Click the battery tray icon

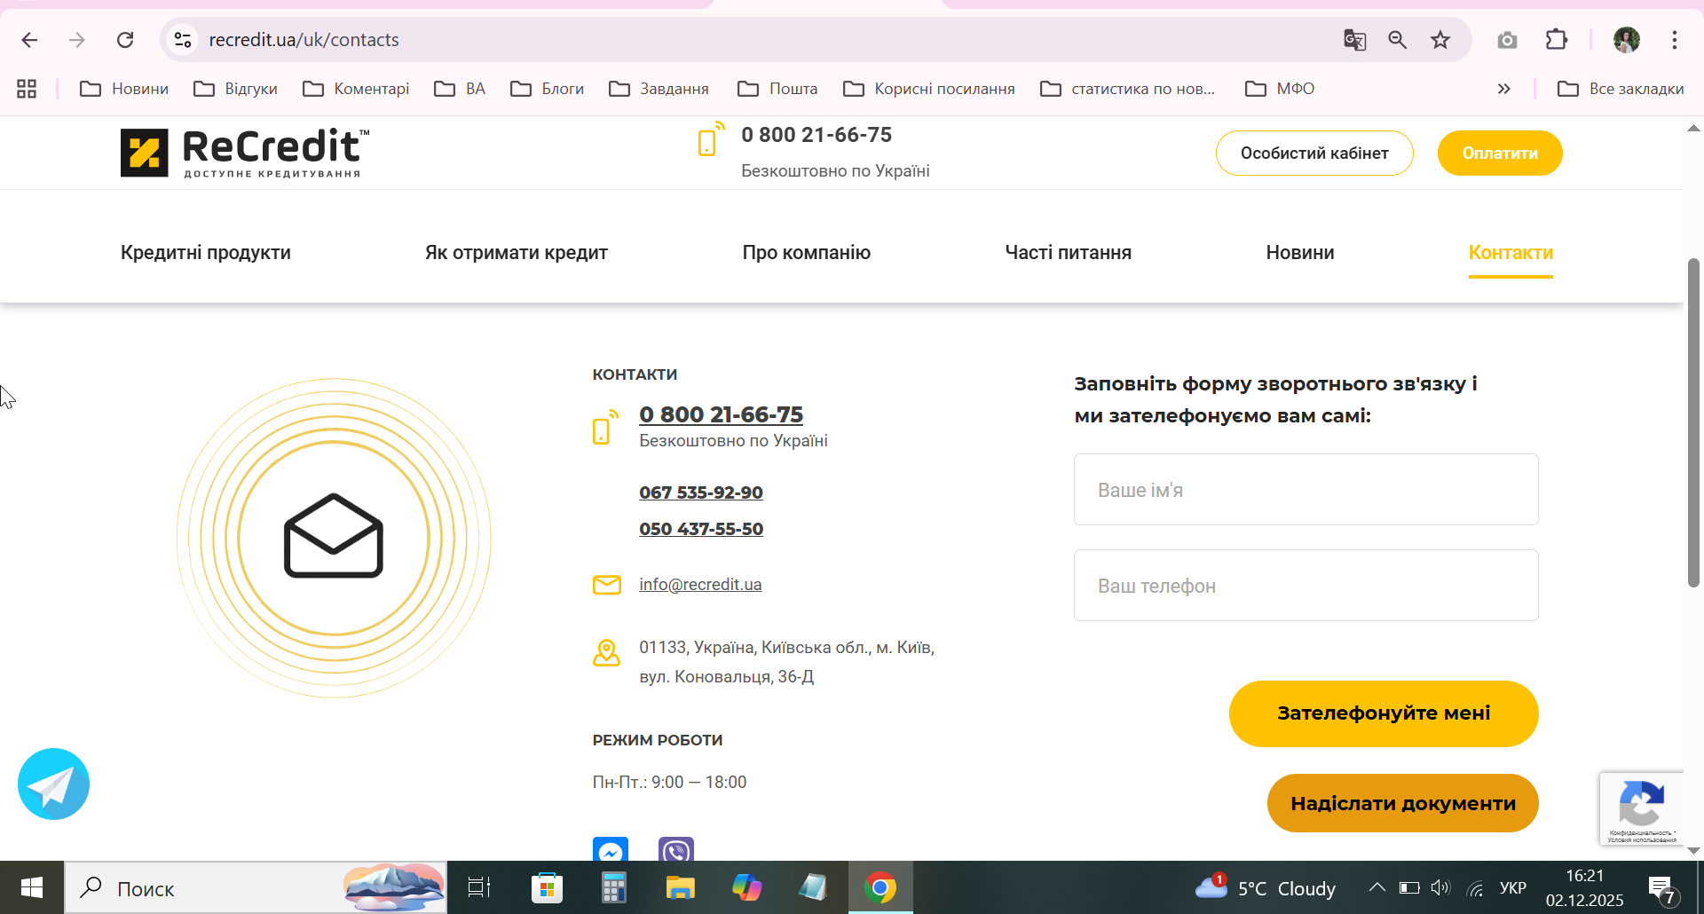[1409, 888]
